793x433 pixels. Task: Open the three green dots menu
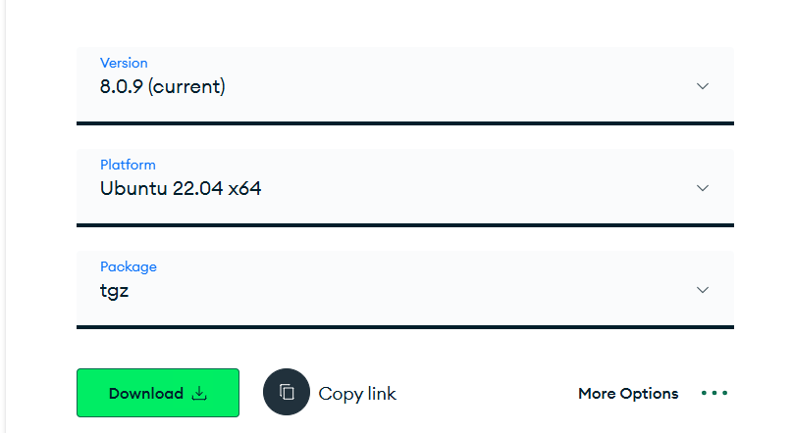[714, 393]
